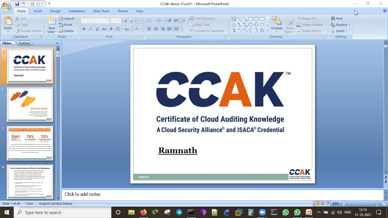Select the Rectangle shape

[x=251, y=19]
